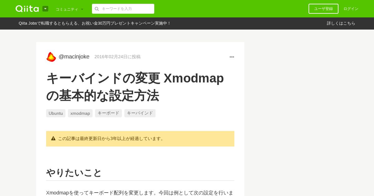This screenshot has width=374, height=196.
Task: Click the 2016年02月24日に投稿 date text
Action: tap(117, 57)
